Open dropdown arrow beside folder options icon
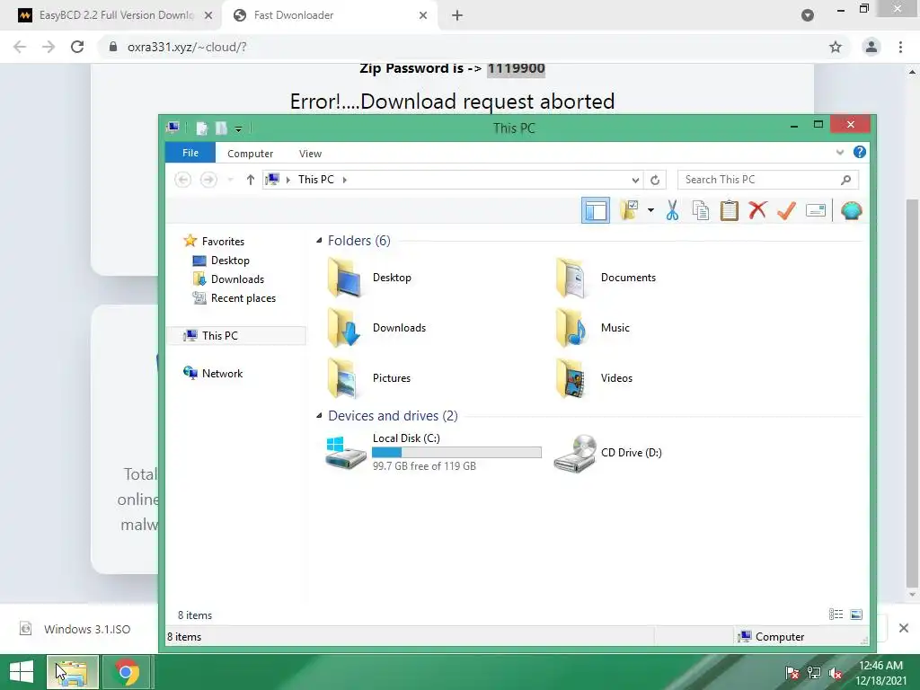The height and width of the screenshot is (690, 920). (650, 210)
